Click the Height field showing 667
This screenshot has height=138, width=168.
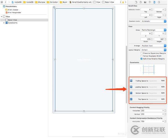(x=159, y=39)
